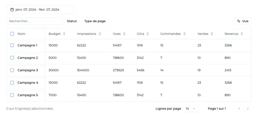Sort by Revenus using its arrows icon
This screenshot has width=260, height=120.
[242, 34]
